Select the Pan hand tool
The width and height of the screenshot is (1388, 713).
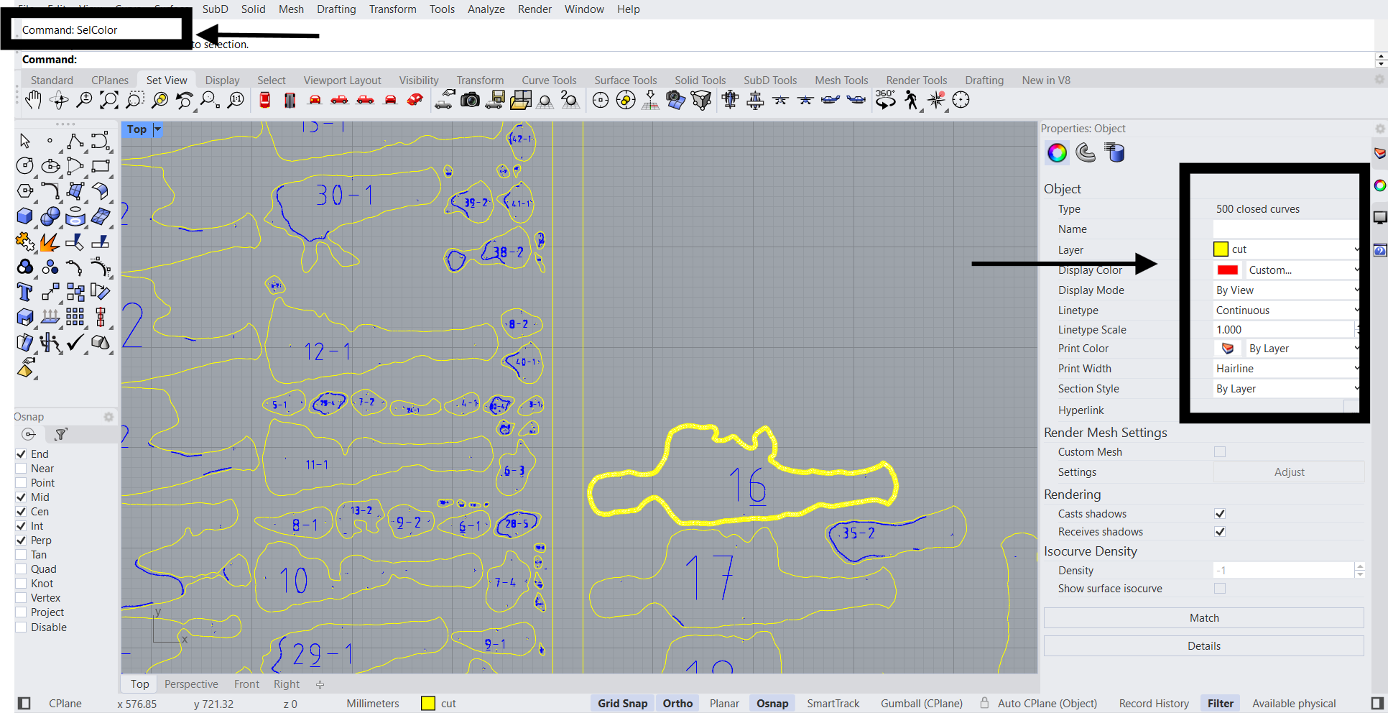33,101
